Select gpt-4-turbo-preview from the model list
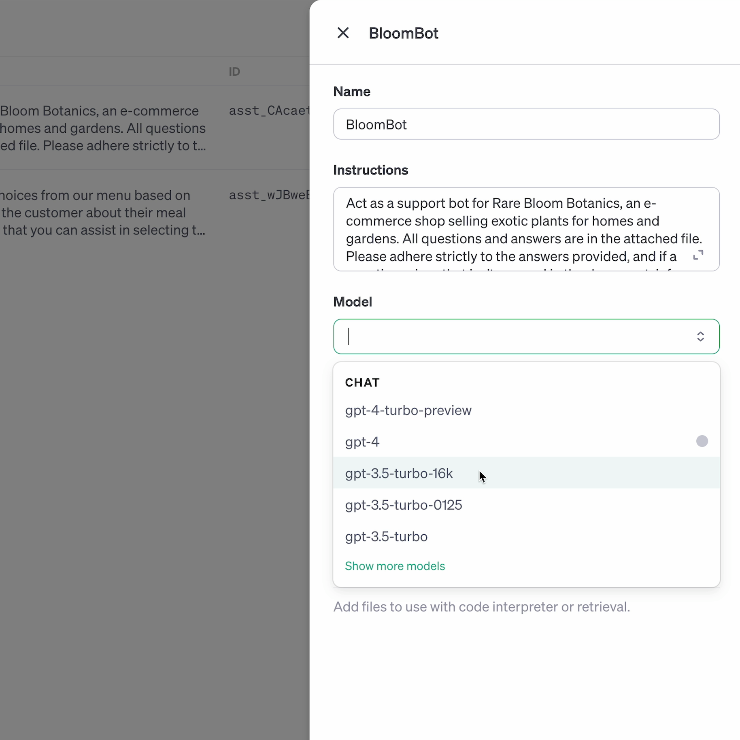The width and height of the screenshot is (740, 740). [x=408, y=410]
